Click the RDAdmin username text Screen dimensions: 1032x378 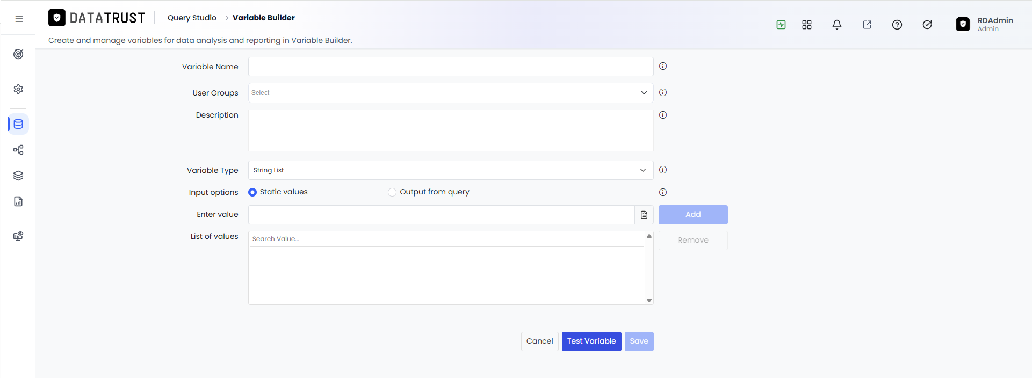(995, 20)
